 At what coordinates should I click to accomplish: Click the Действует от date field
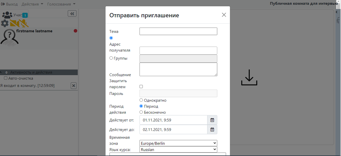click(173, 120)
